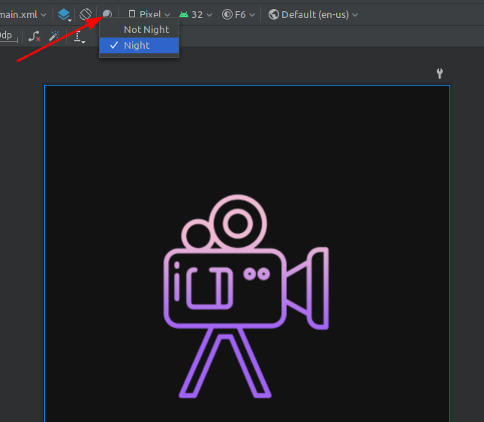484x422 pixels.
Task: Click the infer constraints magic wand
Action: click(x=55, y=36)
